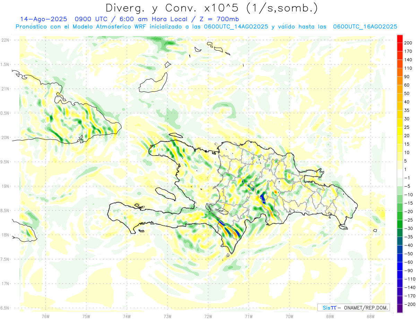Click the '-110' colorbar value
416x321 pixels.
tap(410, 279)
